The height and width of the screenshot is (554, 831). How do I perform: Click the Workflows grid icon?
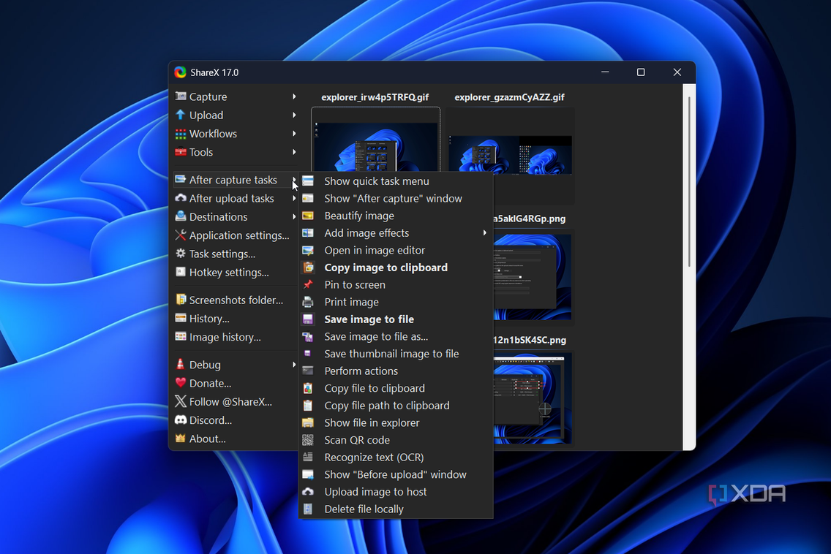point(181,134)
